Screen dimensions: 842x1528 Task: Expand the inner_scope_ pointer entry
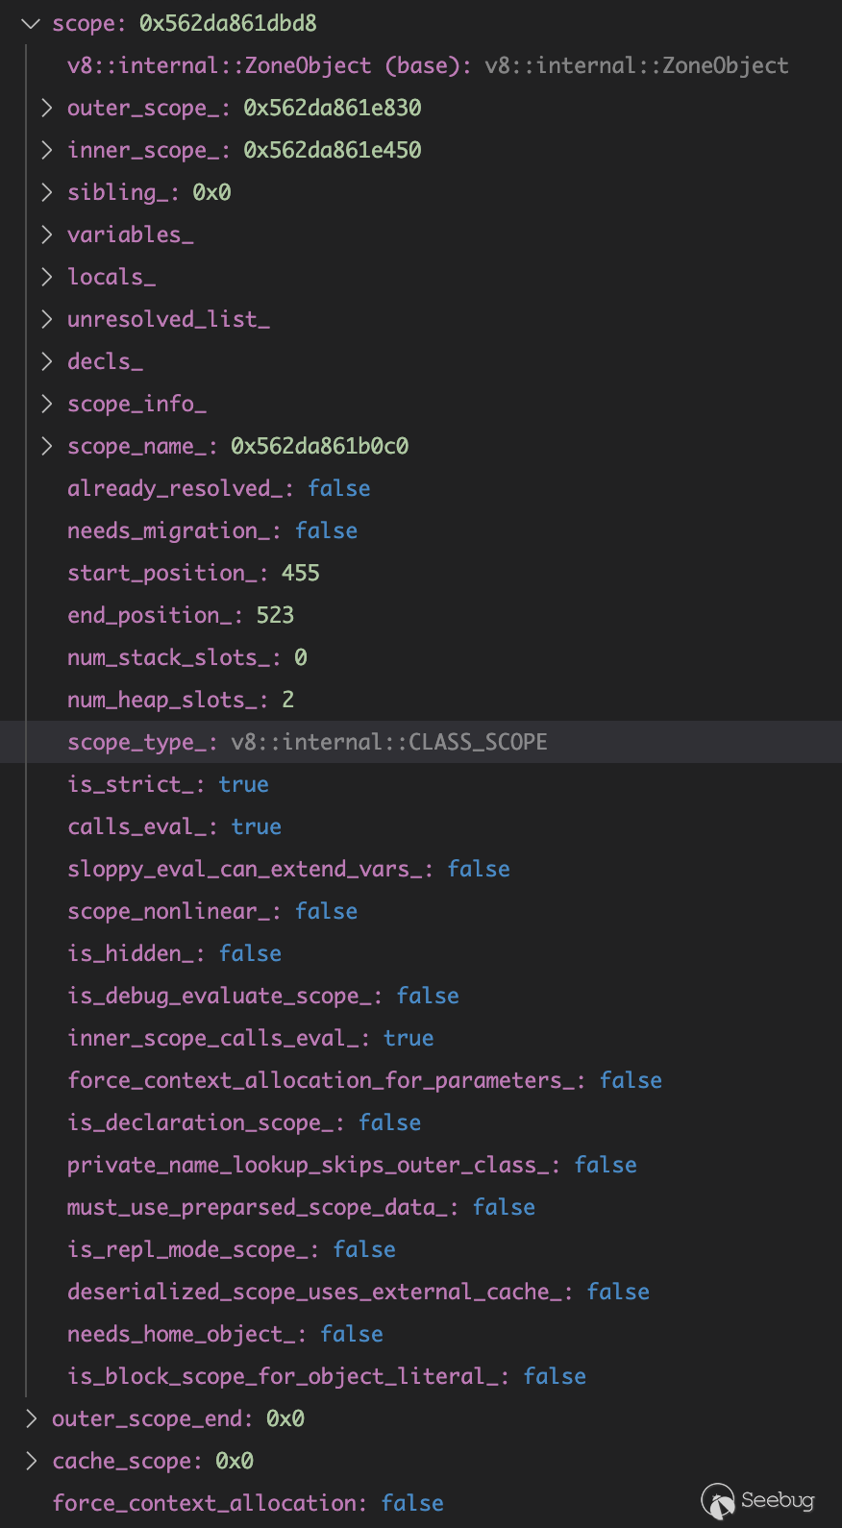46,150
